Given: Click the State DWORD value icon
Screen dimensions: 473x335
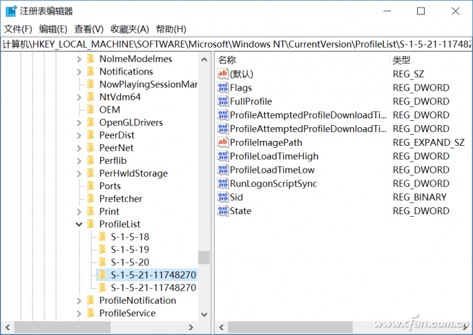Looking at the screenshot, I should coord(222,211).
